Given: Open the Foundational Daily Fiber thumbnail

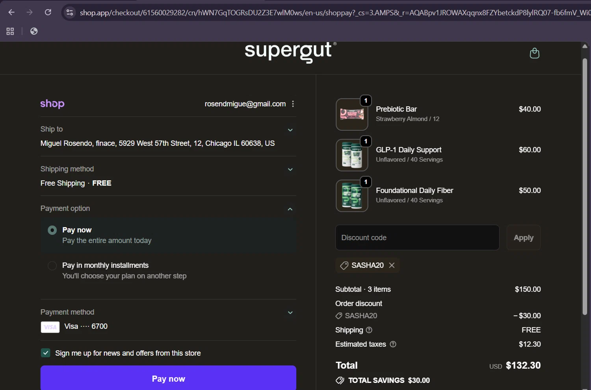Looking at the screenshot, I should pyautogui.click(x=352, y=196).
